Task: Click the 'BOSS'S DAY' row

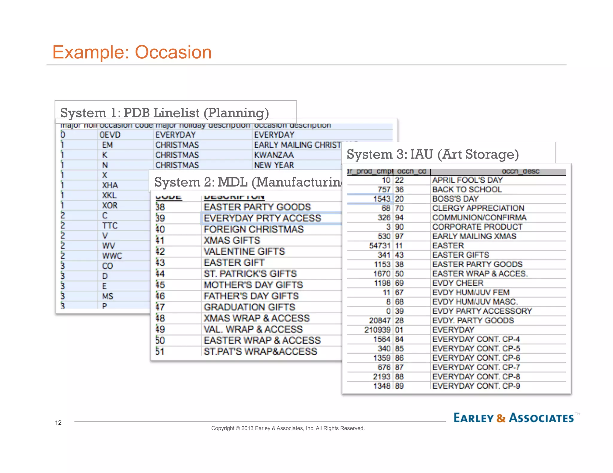Action: coord(456,199)
